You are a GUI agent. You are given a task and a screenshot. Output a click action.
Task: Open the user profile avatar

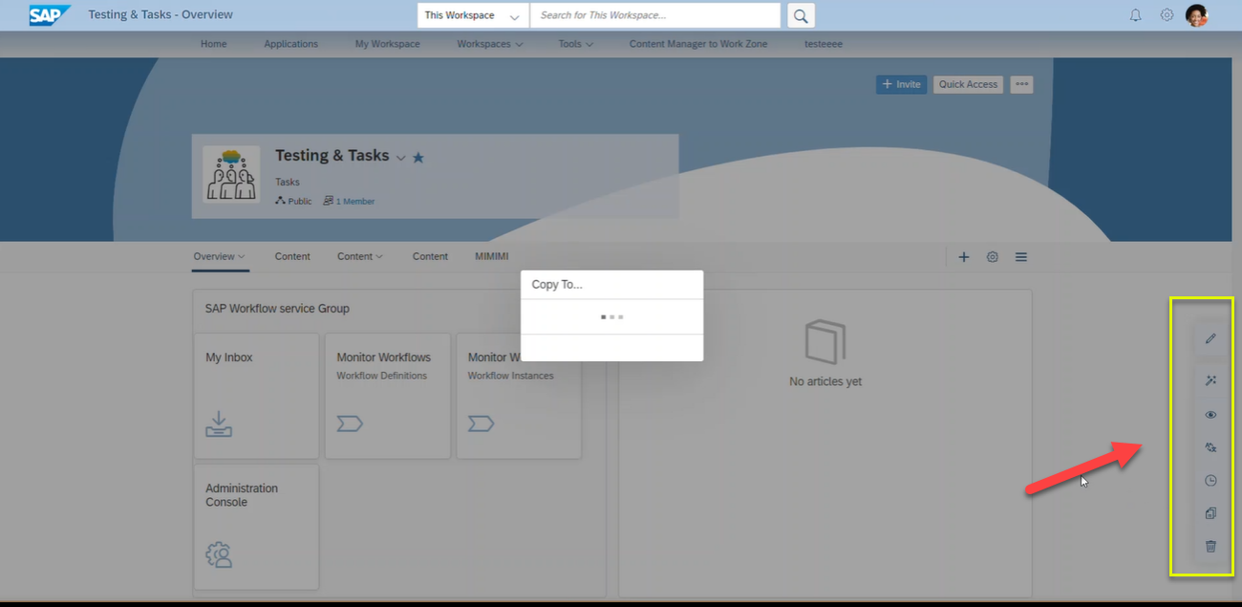tap(1196, 15)
